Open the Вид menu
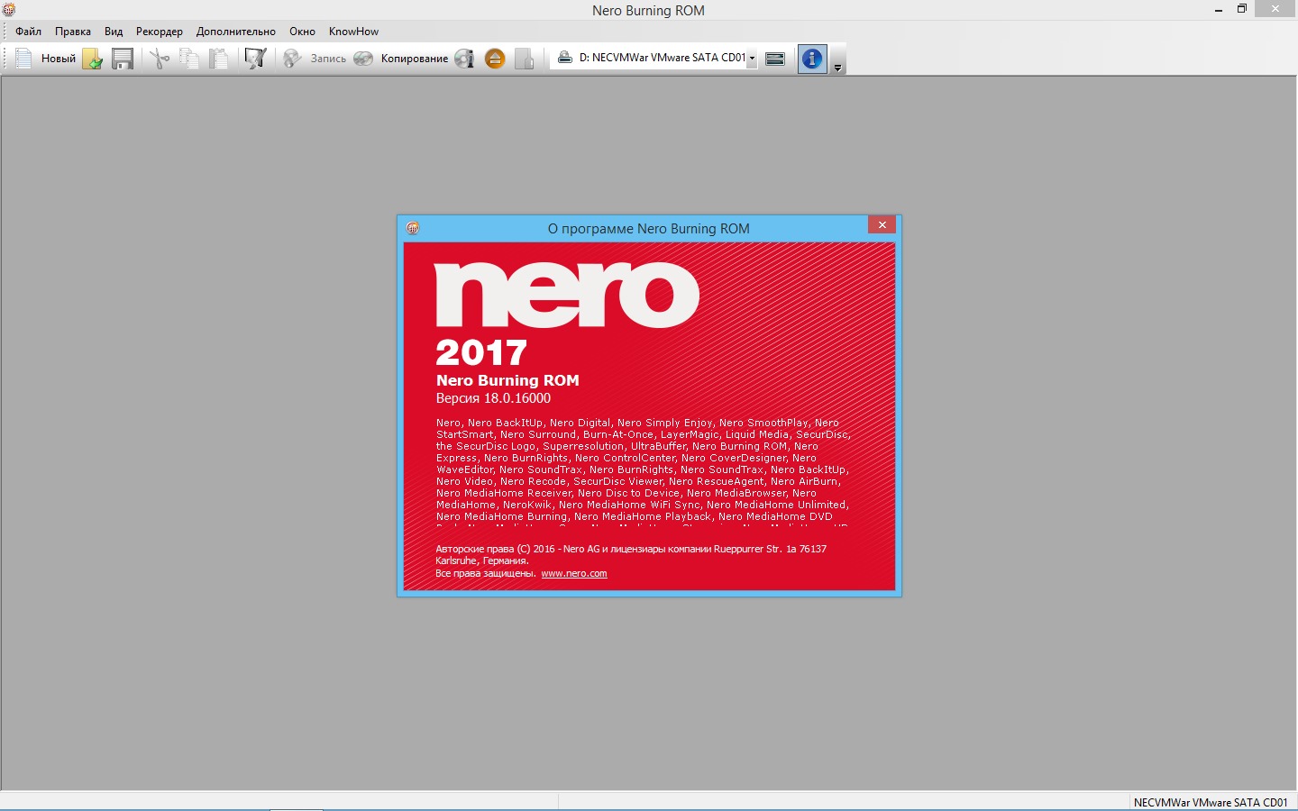This screenshot has width=1298, height=811. 114,31
